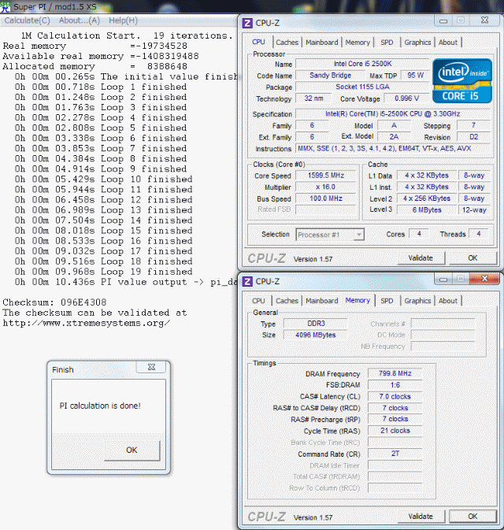Screen dimensions: 504x530
Task: Open the Selection Processor #1 dropdown
Action: (x=329, y=234)
